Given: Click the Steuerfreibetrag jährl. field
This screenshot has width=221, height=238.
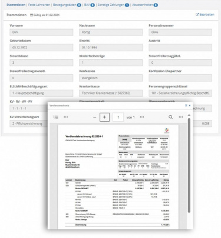Looking at the screenshot, I should [180, 63].
